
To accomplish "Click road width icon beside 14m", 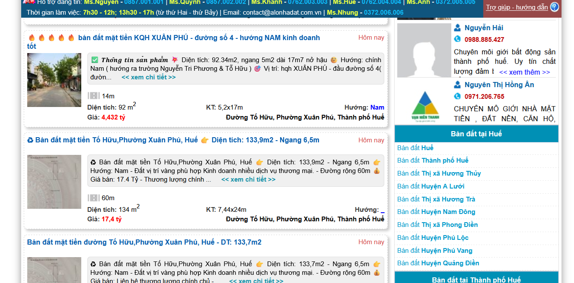I will click(x=93, y=96).
